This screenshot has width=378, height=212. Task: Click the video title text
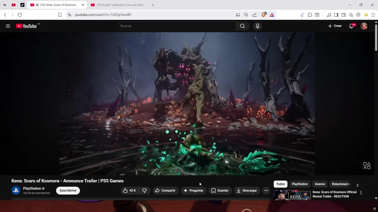coord(67,181)
